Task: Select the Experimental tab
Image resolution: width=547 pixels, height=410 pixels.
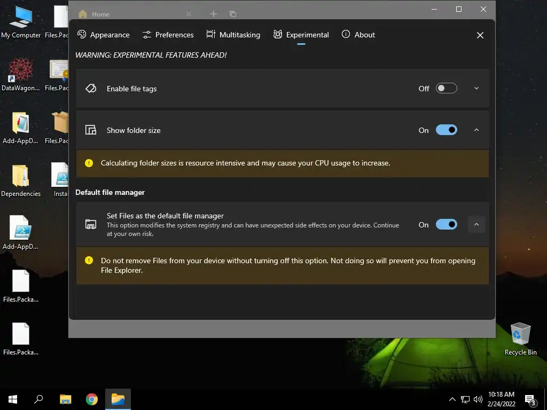Action: coord(301,35)
